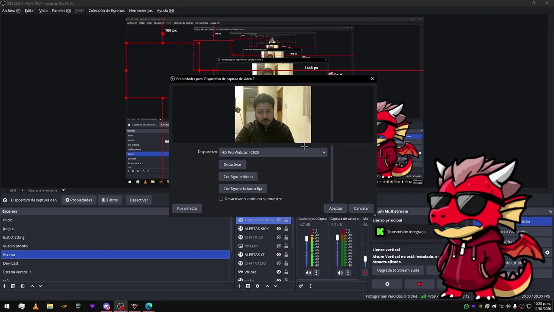Hide the vtuber source
Screen dimensions: 554x312
(279, 272)
